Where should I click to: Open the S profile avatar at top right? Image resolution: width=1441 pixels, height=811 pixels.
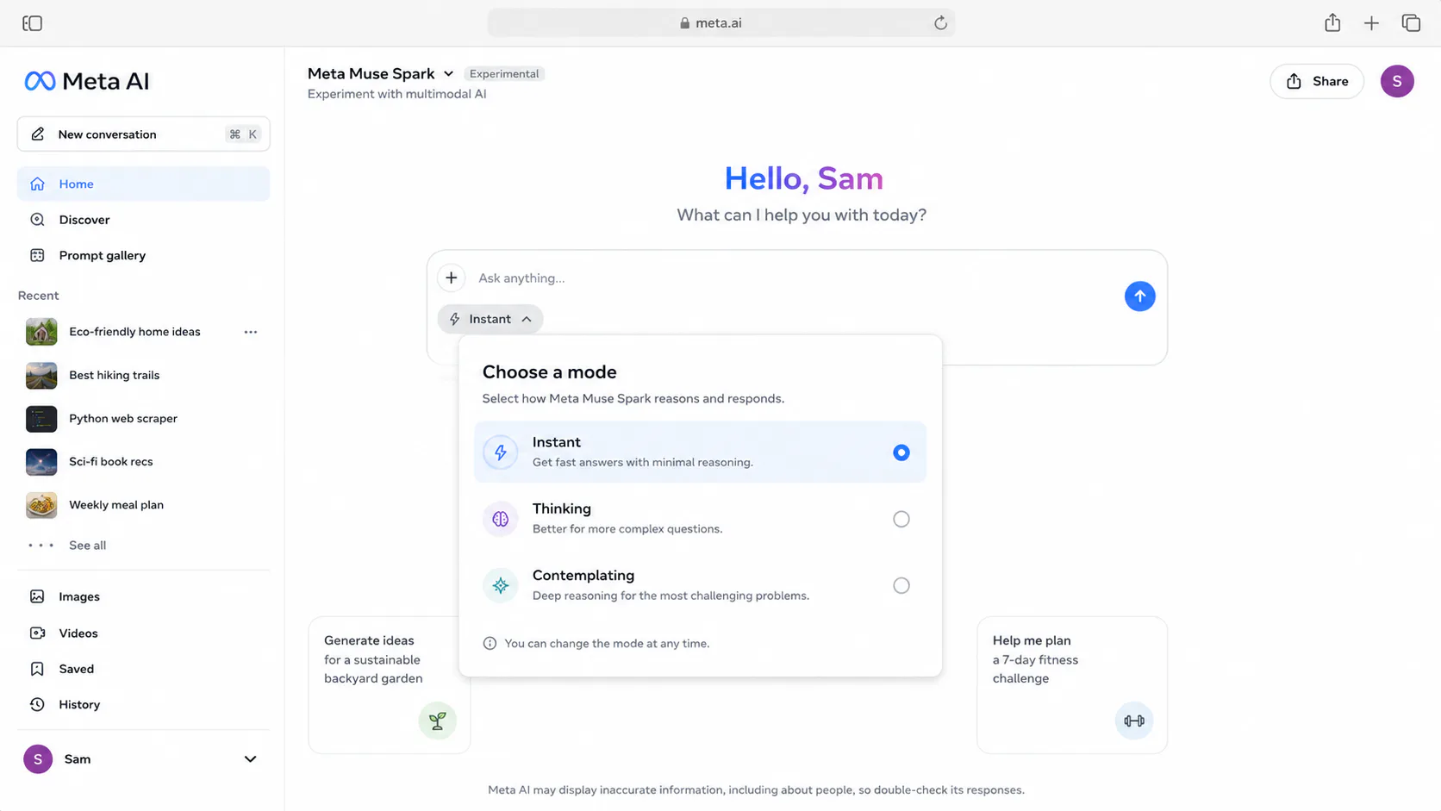pyautogui.click(x=1397, y=81)
